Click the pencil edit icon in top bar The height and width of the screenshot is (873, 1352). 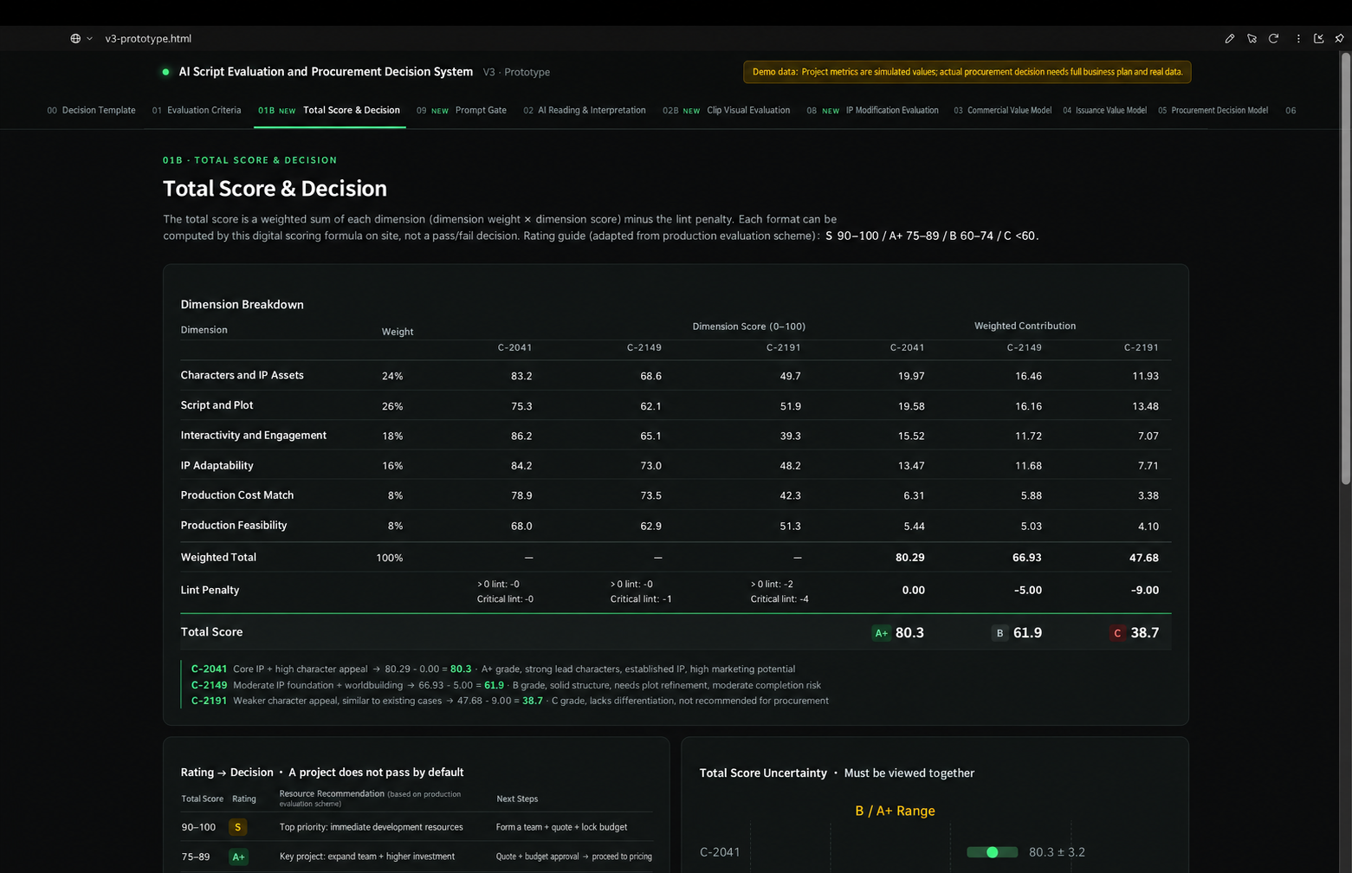(1229, 38)
